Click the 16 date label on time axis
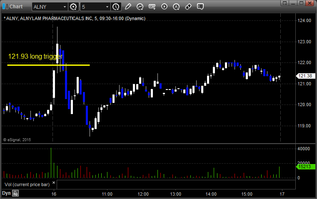Screen dimensions: 317x199 [54, 194]
